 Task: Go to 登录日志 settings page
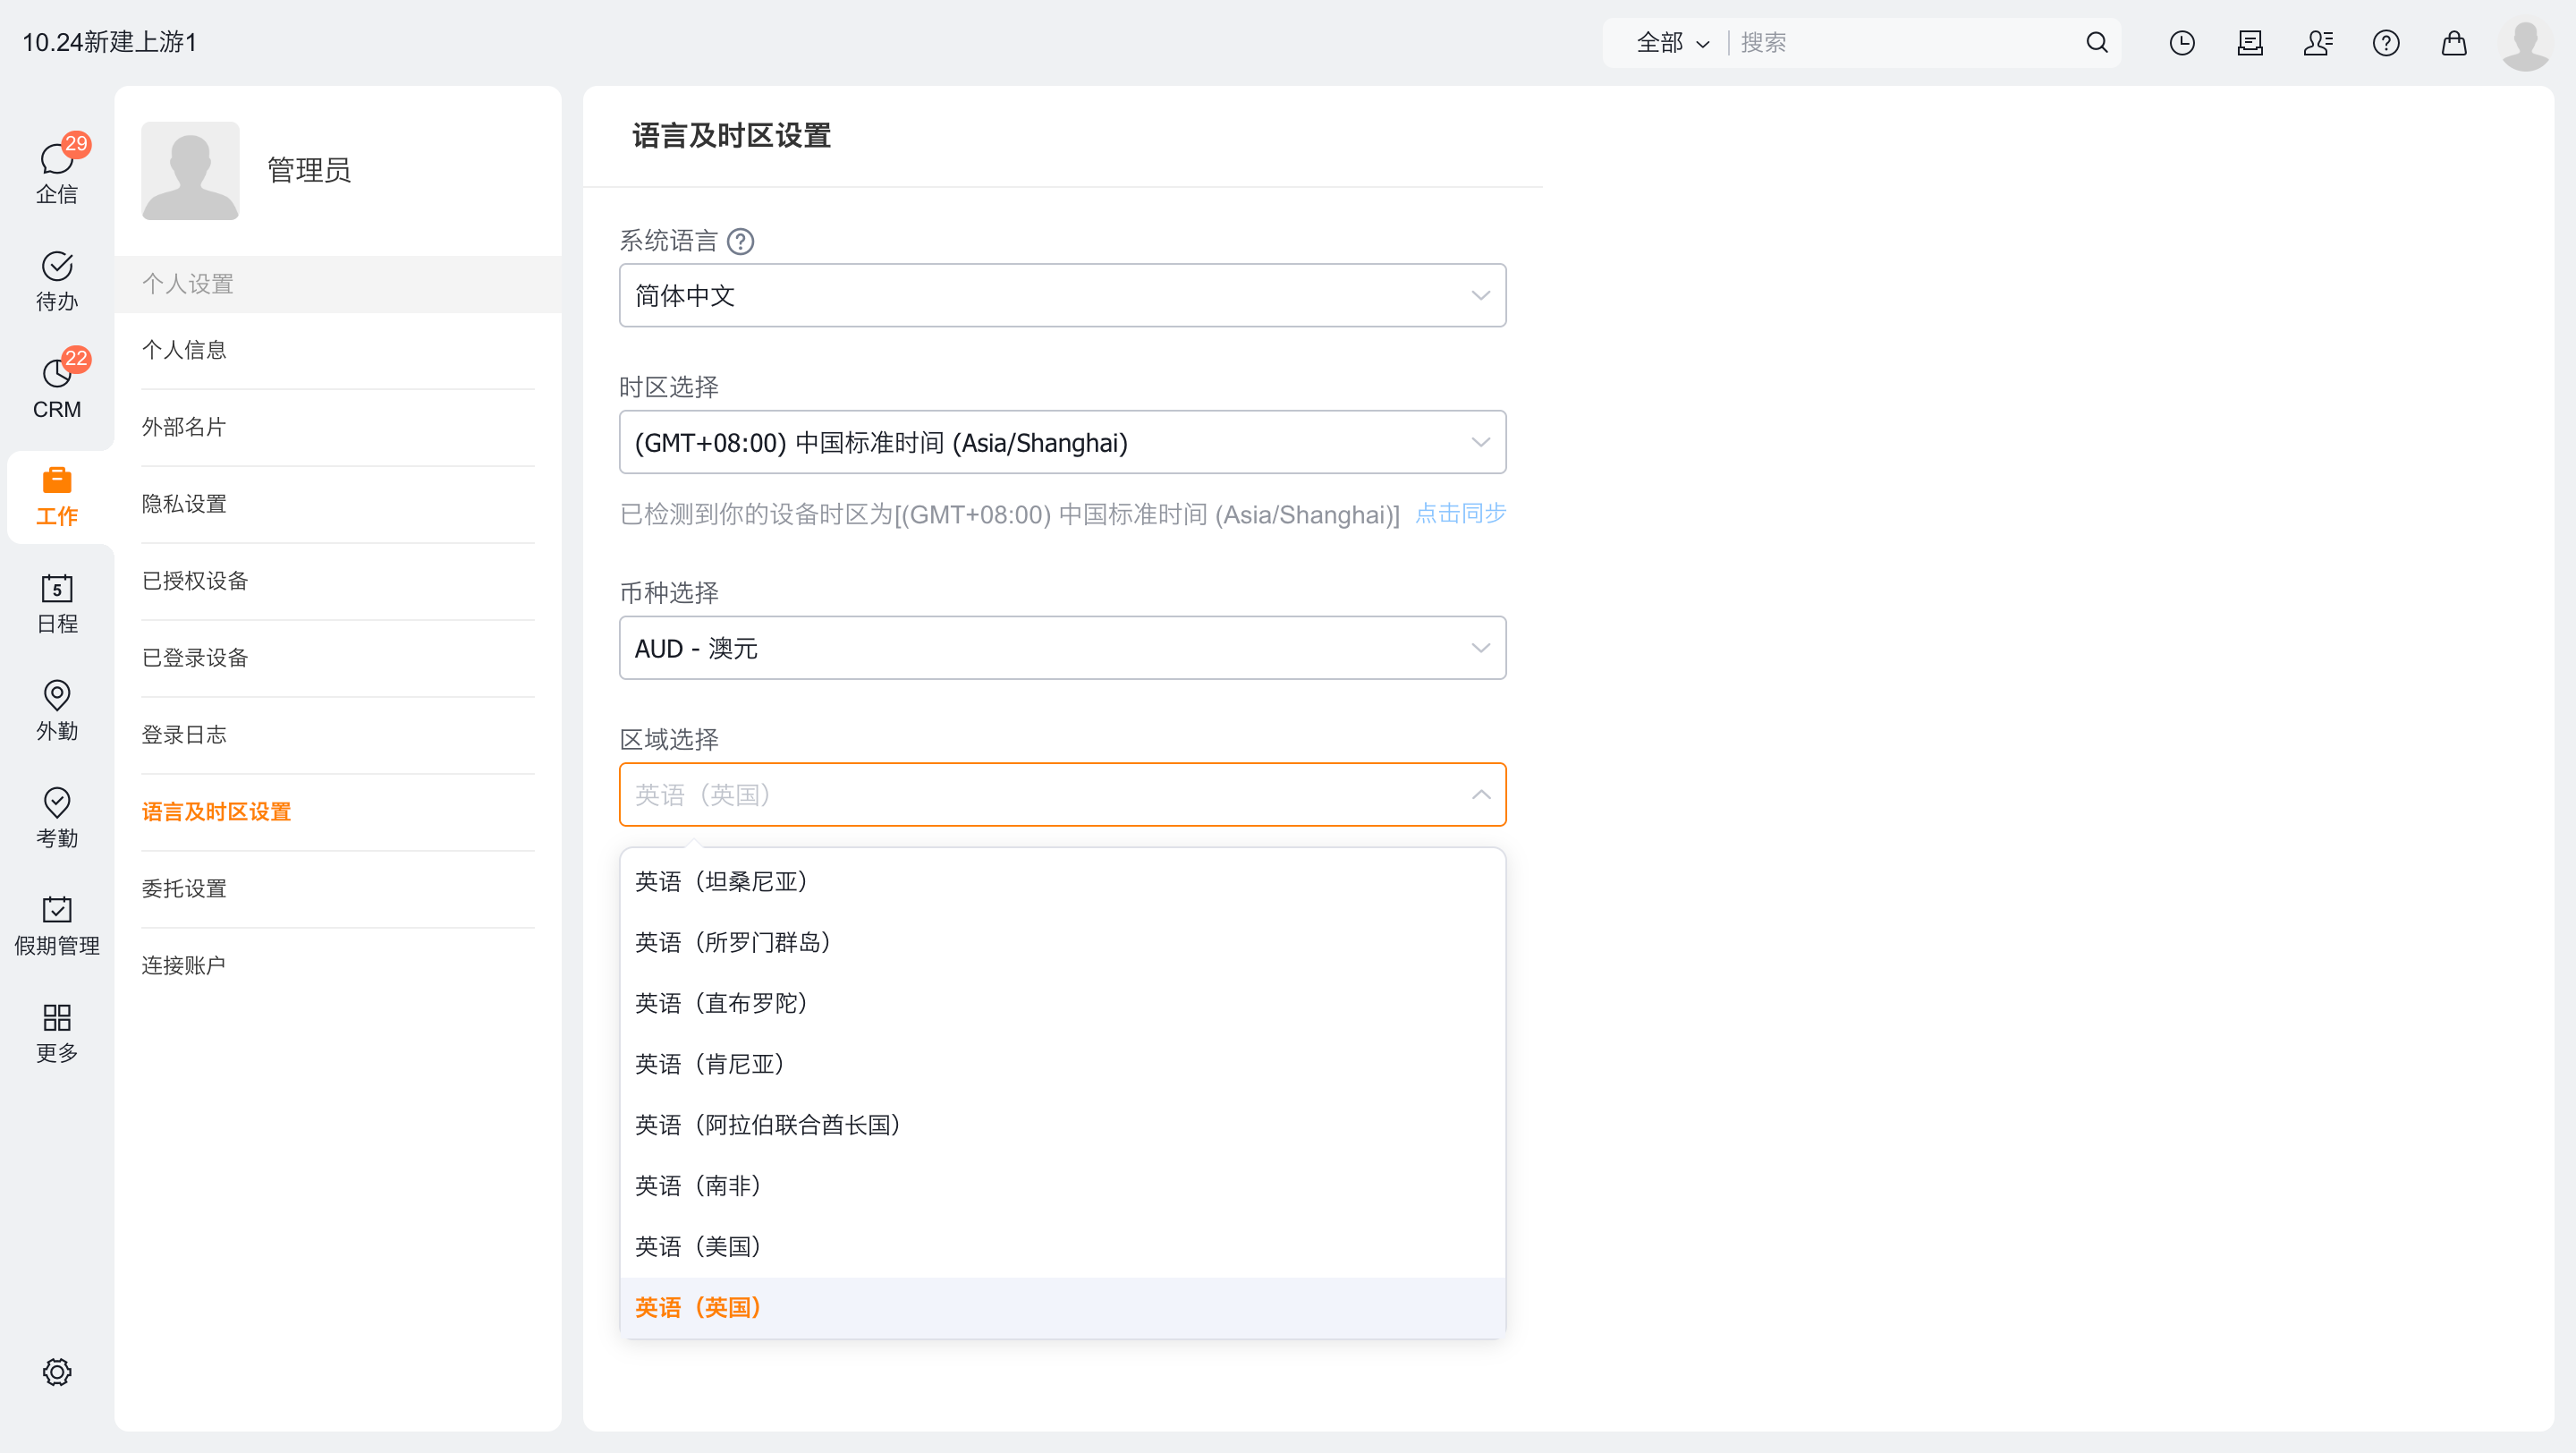coord(184,735)
